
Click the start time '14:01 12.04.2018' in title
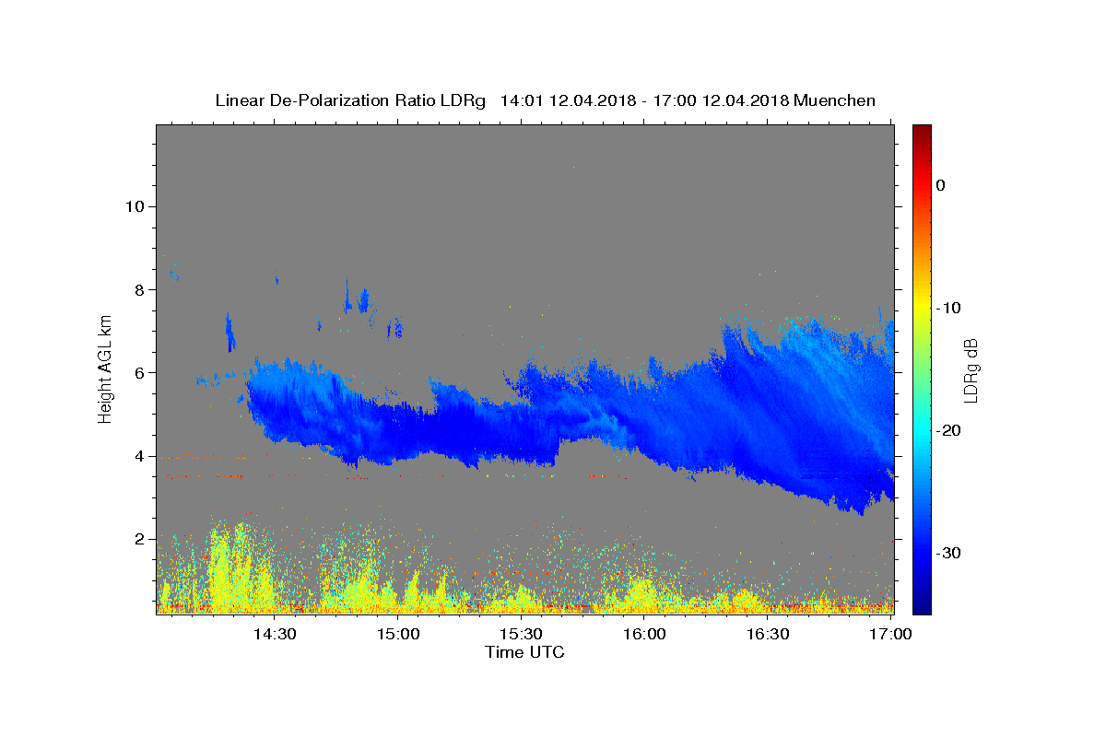click(568, 100)
